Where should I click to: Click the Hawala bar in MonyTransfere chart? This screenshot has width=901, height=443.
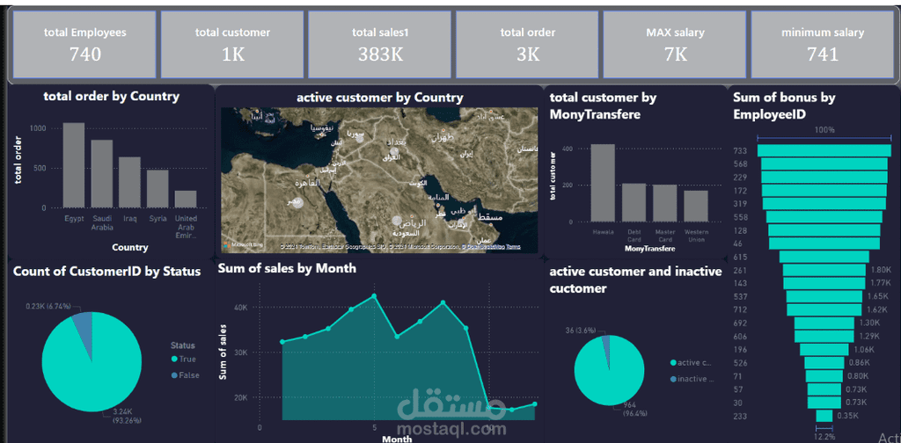(x=603, y=183)
